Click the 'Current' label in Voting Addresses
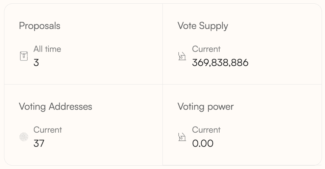The image size is (325, 169). tap(48, 130)
